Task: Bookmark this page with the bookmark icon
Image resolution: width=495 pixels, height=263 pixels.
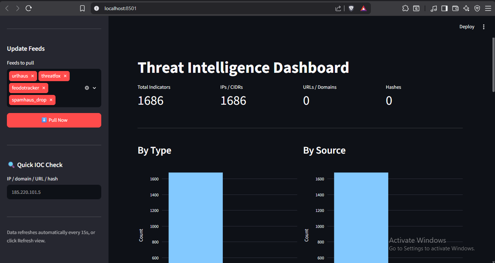Action: (82, 8)
